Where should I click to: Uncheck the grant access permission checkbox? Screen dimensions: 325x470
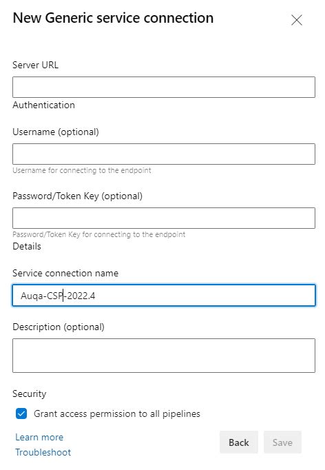coord(21,413)
